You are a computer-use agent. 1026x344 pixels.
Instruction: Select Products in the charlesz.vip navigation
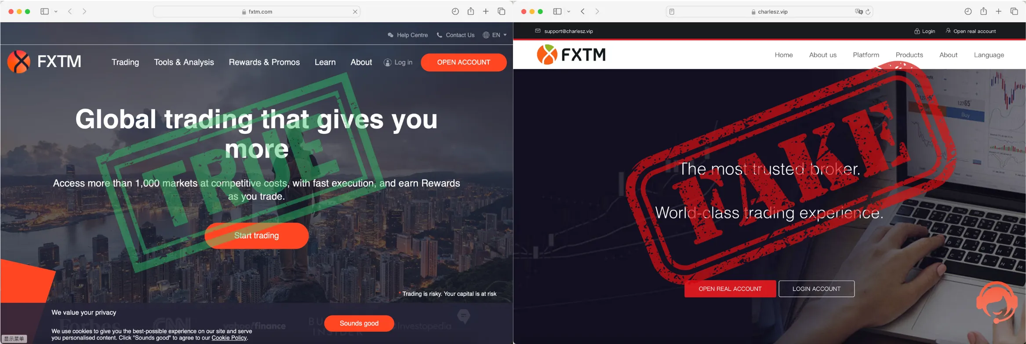[x=909, y=55]
